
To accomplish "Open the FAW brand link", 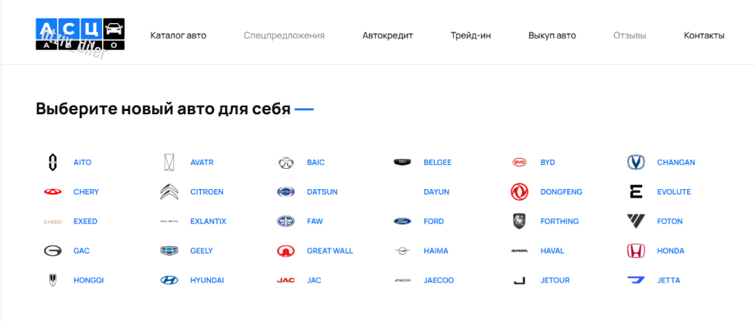I will (x=315, y=221).
